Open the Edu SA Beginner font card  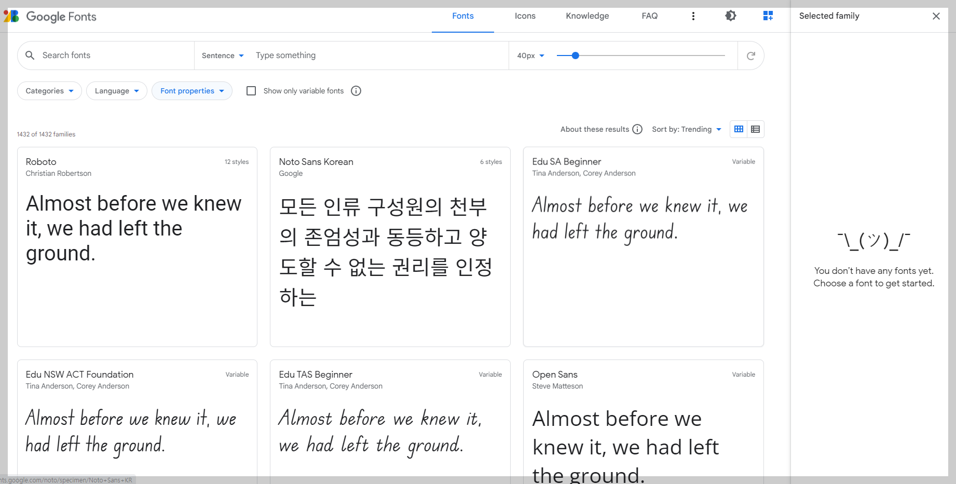point(644,247)
